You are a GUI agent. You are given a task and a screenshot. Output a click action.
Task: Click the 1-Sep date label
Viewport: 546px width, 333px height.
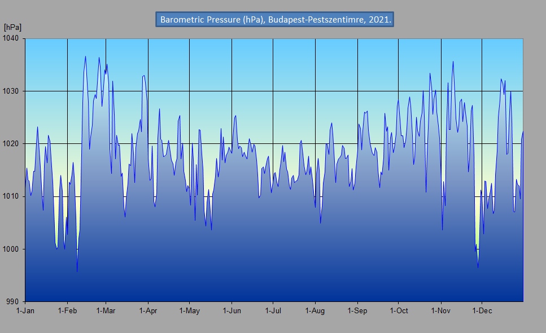tap(357, 310)
